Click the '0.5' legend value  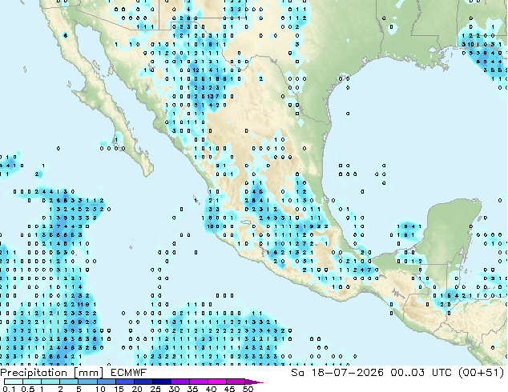pos(28,389)
